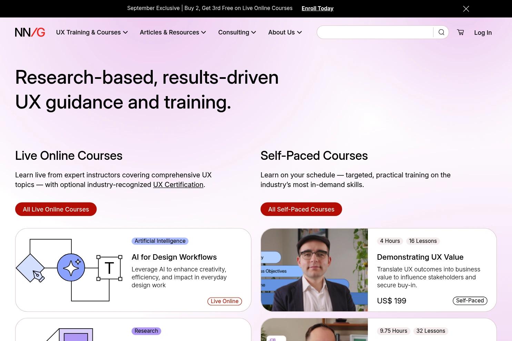Click the search magnifier icon
Screen dimensions: 512x341
pyautogui.click(x=441, y=32)
